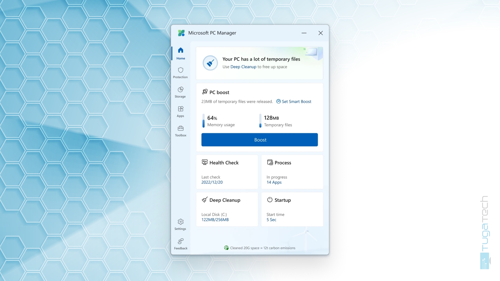Open the Deep Cleanup link in banner
This screenshot has width=500, height=281.
pyautogui.click(x=243, y=67)
